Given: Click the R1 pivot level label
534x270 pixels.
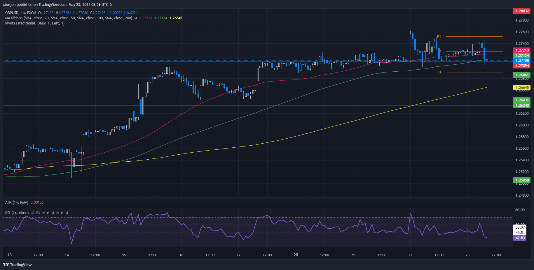Looking at the screenshot, I should pos(439,36).
